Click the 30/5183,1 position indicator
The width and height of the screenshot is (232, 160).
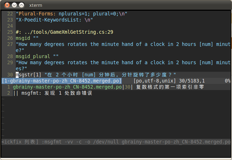pos(192,81)
